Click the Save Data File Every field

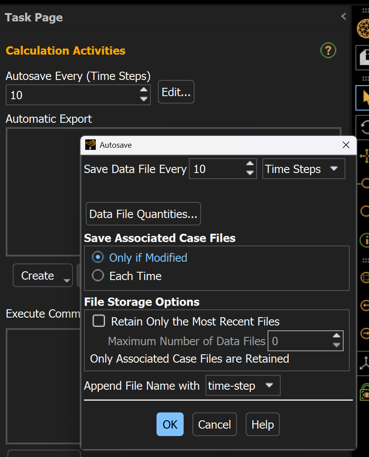(216, 169)
